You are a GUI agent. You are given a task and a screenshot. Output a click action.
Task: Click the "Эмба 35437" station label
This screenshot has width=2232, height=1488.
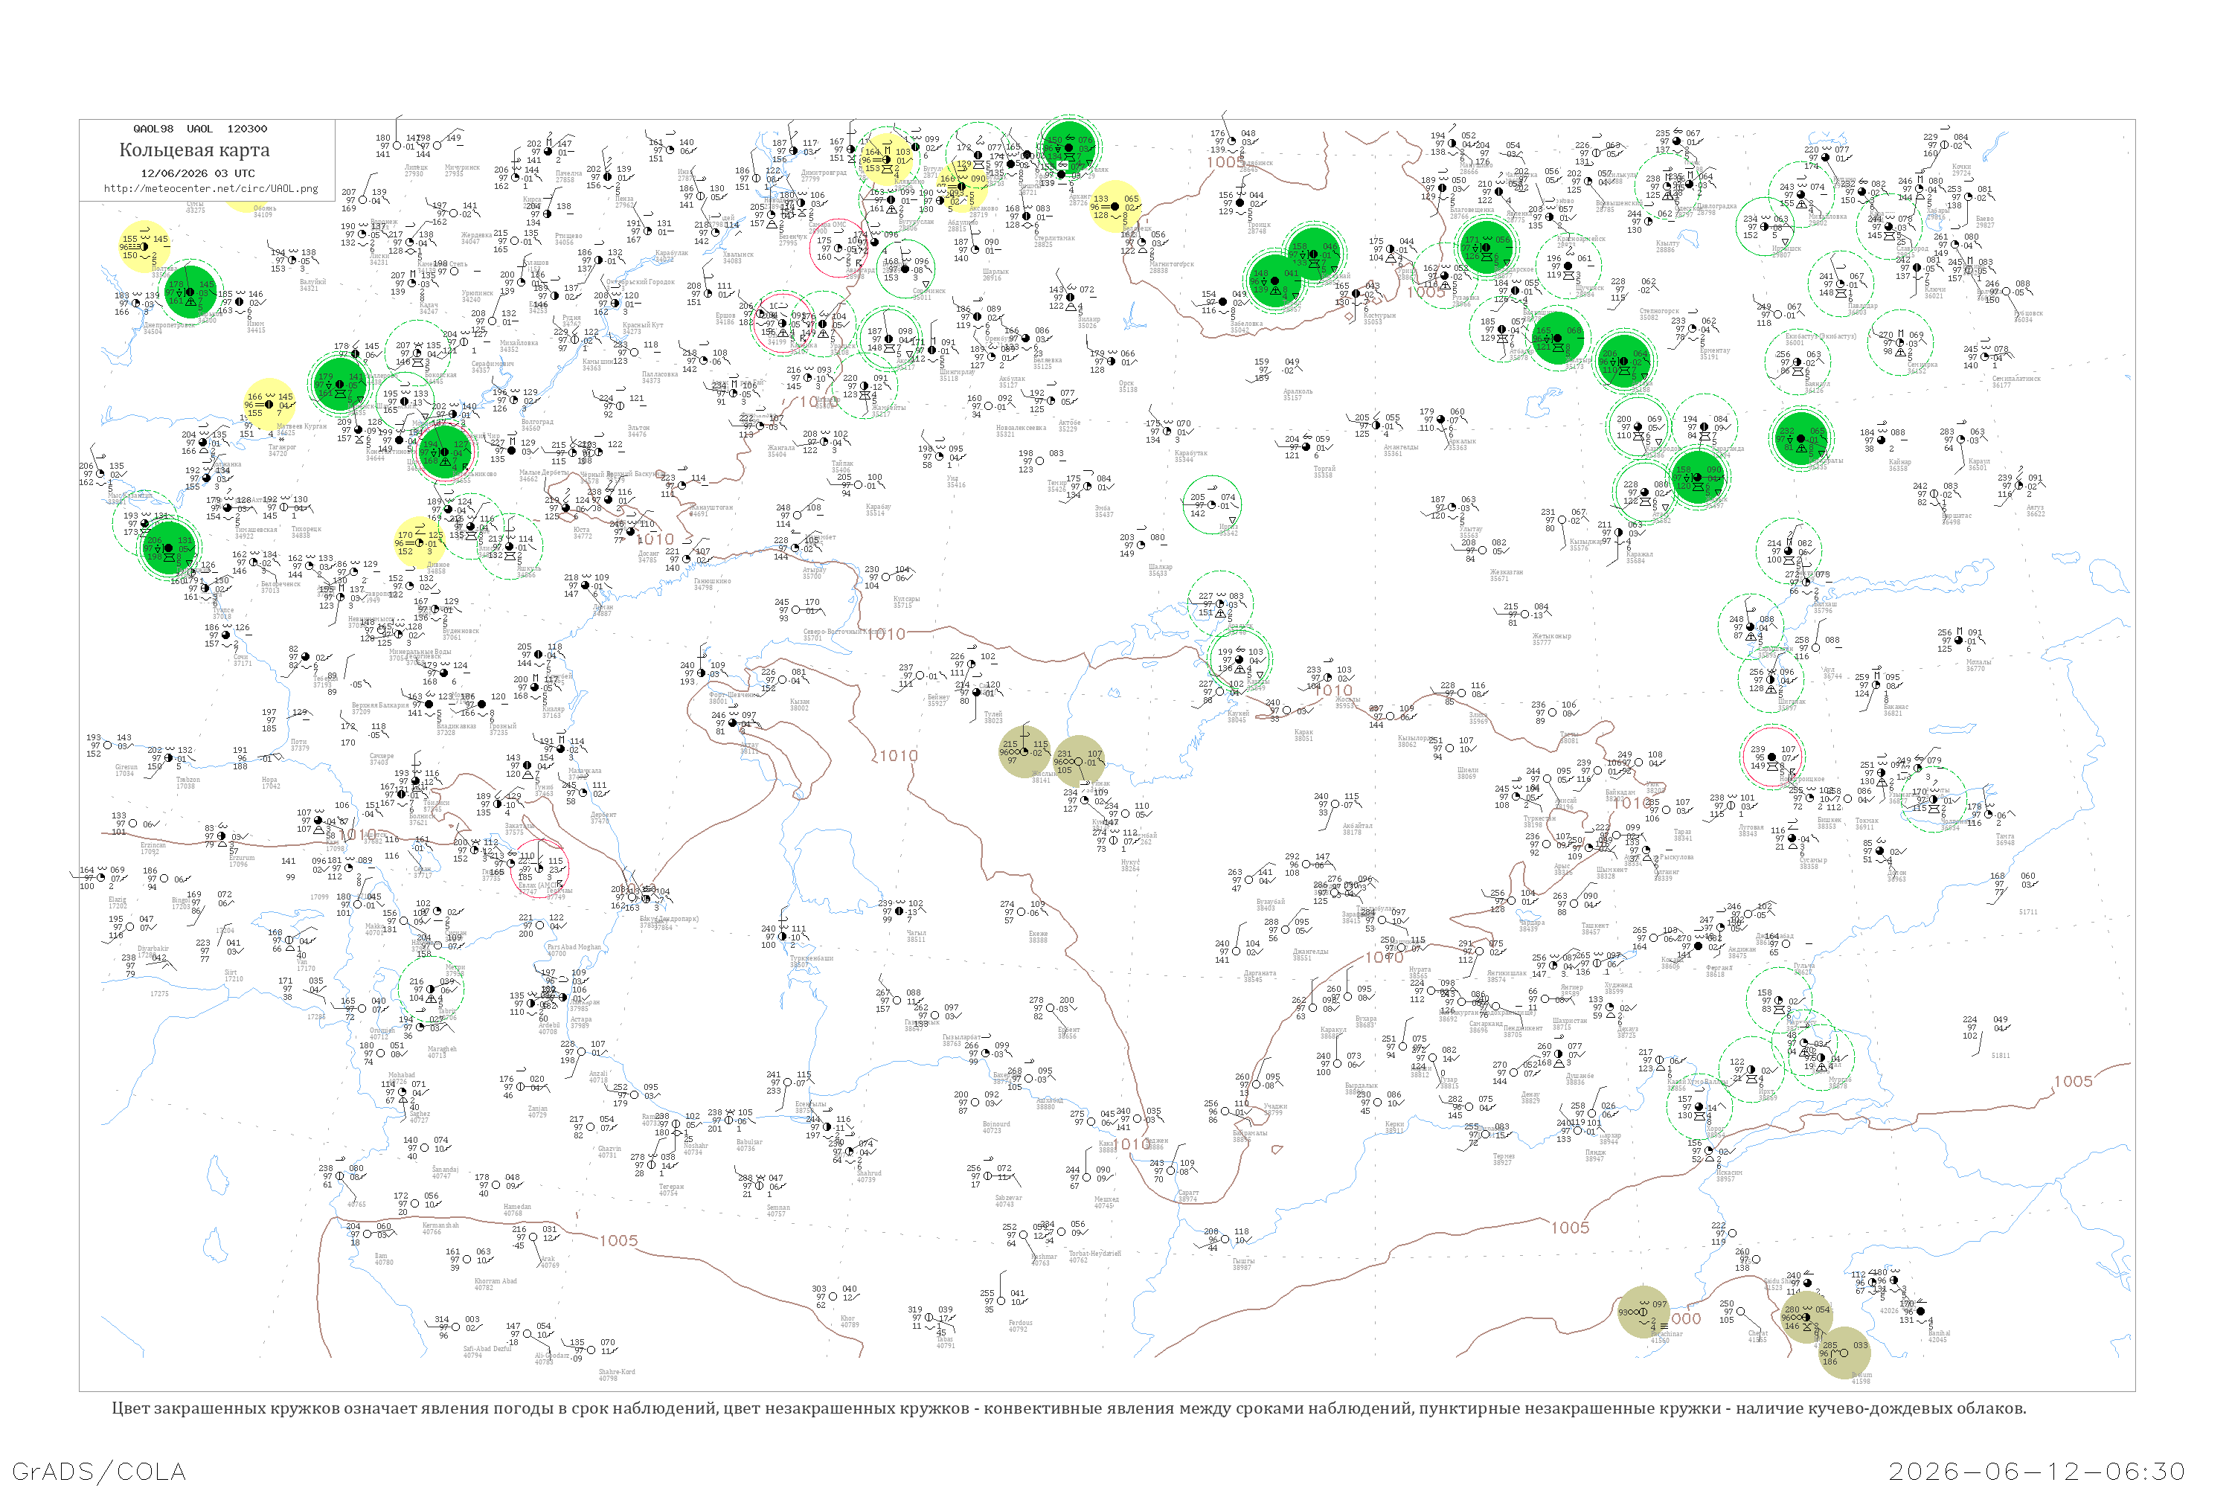(1103, 510)
